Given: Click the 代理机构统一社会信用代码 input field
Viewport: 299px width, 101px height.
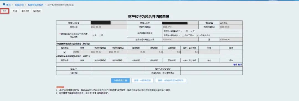Looking at the screenshot, I should 212,73.
